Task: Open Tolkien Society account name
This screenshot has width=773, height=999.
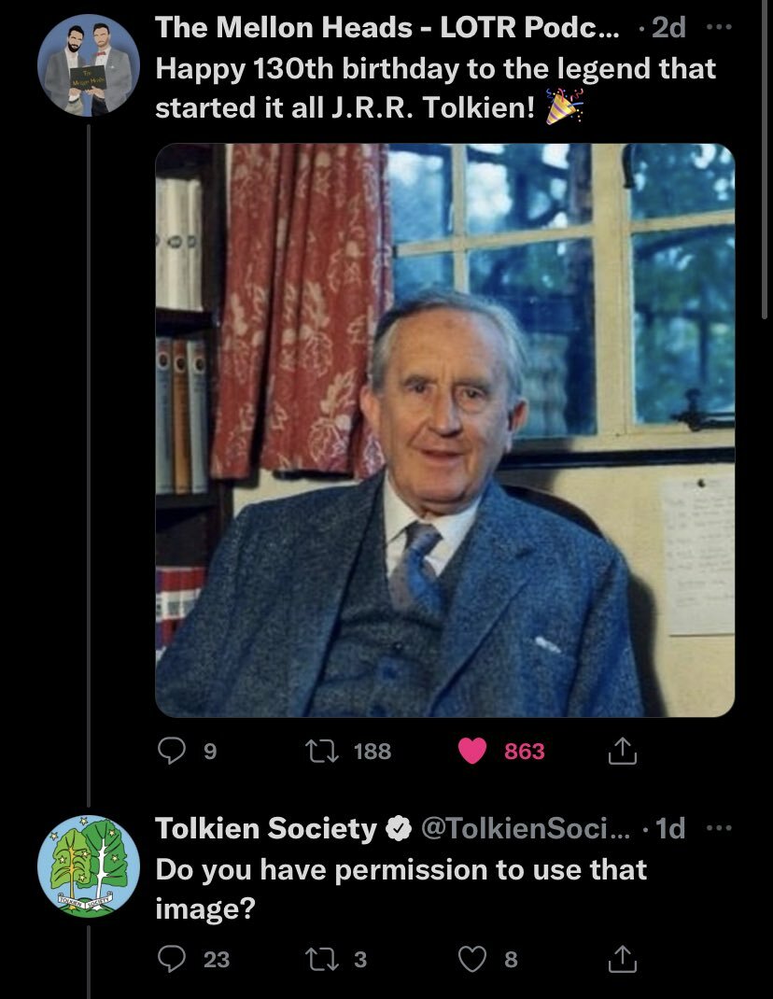Action: 266,828
